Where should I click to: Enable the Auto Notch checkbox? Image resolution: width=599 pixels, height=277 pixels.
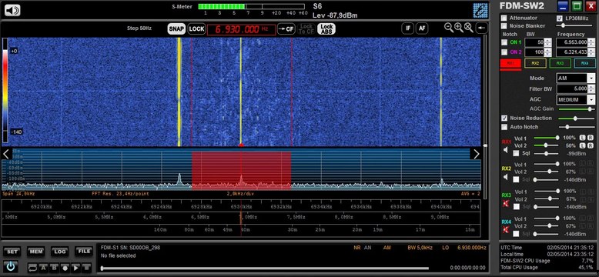pos(504,127)
